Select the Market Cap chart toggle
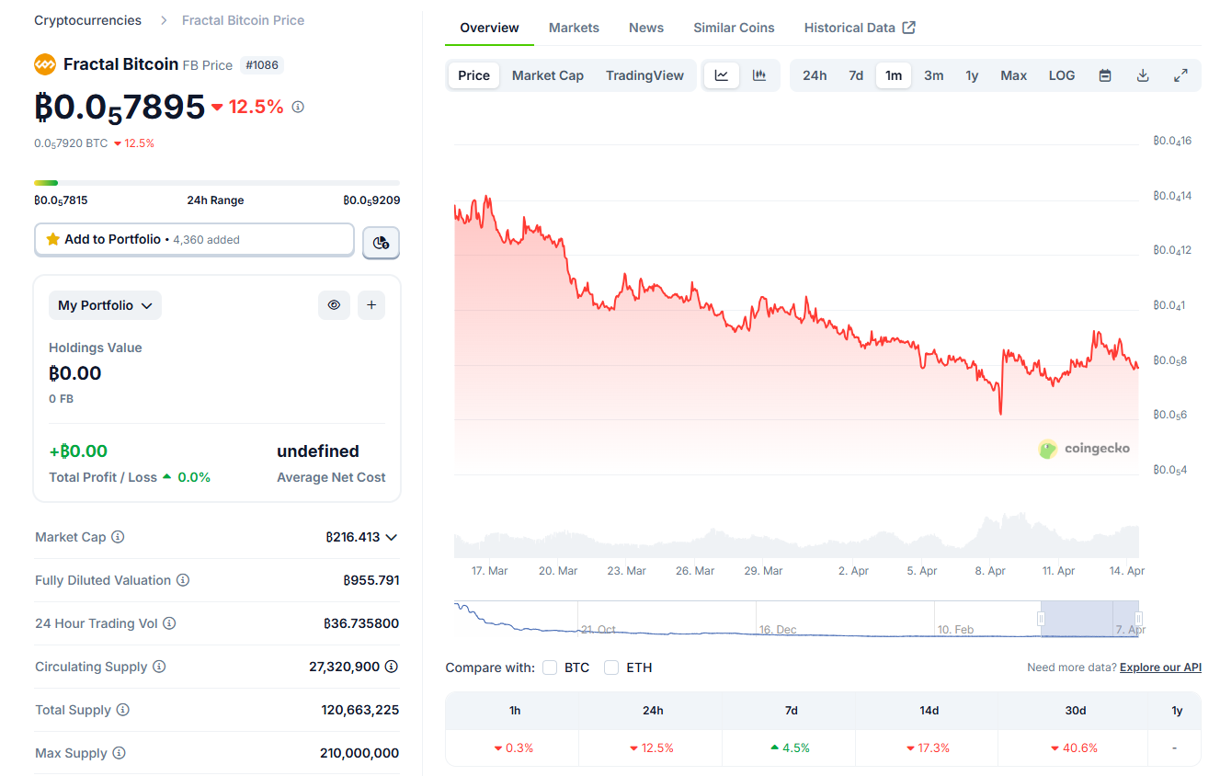This screenshot has width=1220, height=776. tap(548, 75)
